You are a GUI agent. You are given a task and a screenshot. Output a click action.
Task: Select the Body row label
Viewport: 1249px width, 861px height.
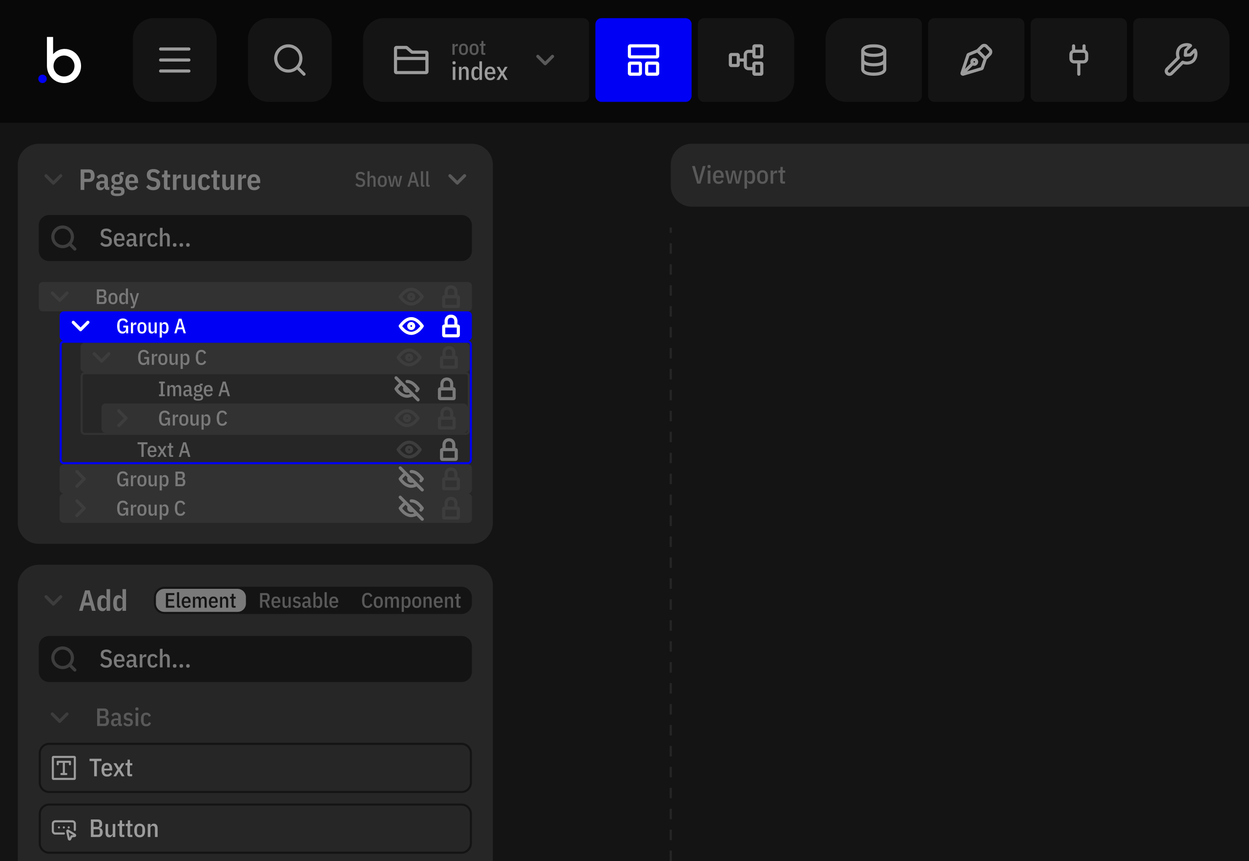pyautogui.click(x=117, y=297)
